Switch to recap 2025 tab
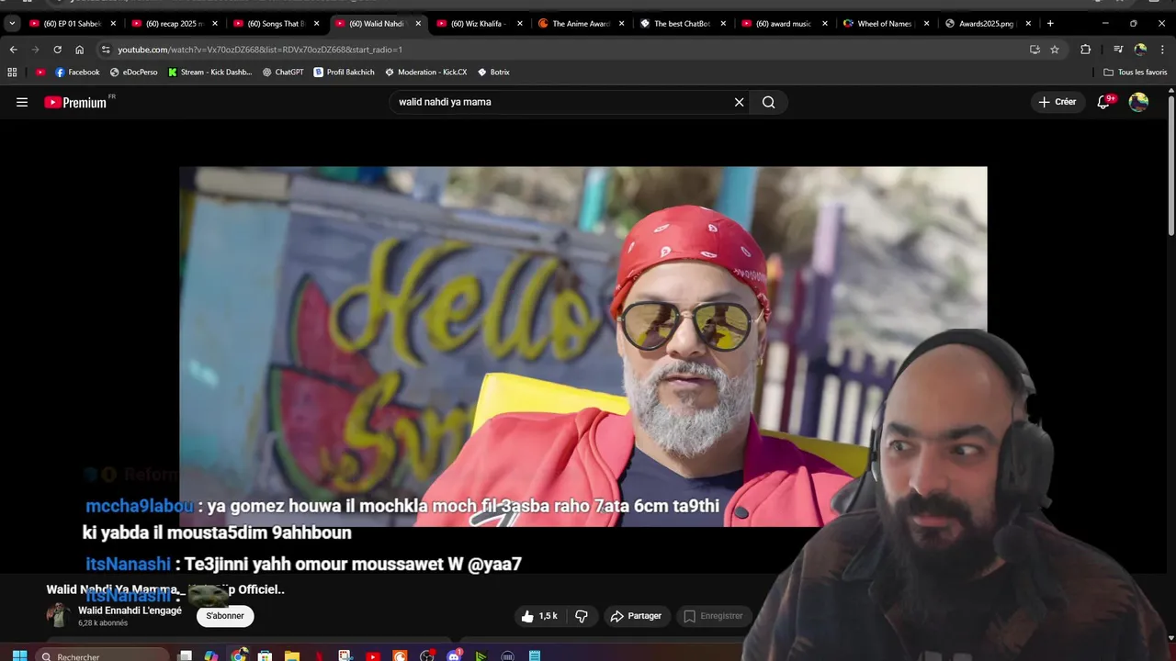1176x661 pixels. point(175,23)
